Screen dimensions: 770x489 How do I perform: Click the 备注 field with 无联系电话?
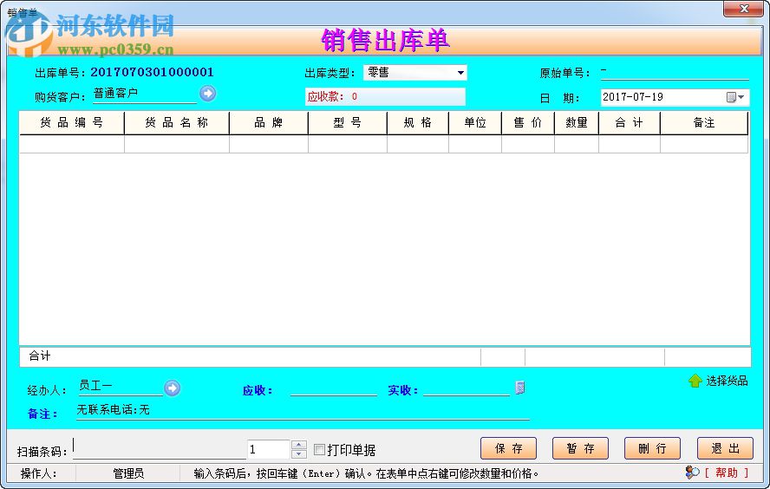pyautogui.click(x=303, y=411)
